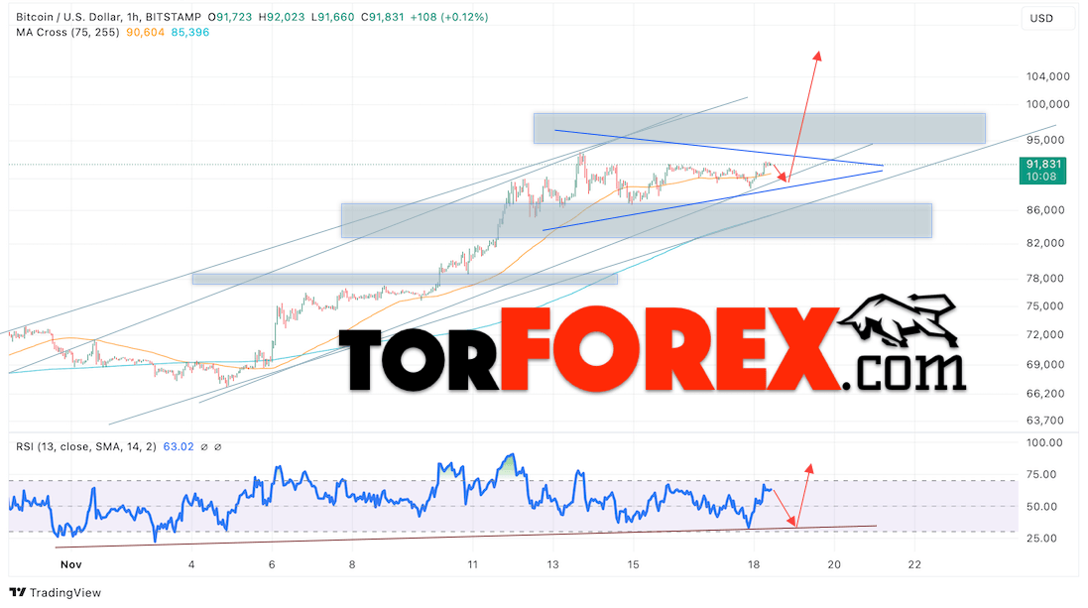Click the RSI (13, close, SMA, 14, 2) label
The width and height of the screenshot is (1088, 608).
(86, 447)
